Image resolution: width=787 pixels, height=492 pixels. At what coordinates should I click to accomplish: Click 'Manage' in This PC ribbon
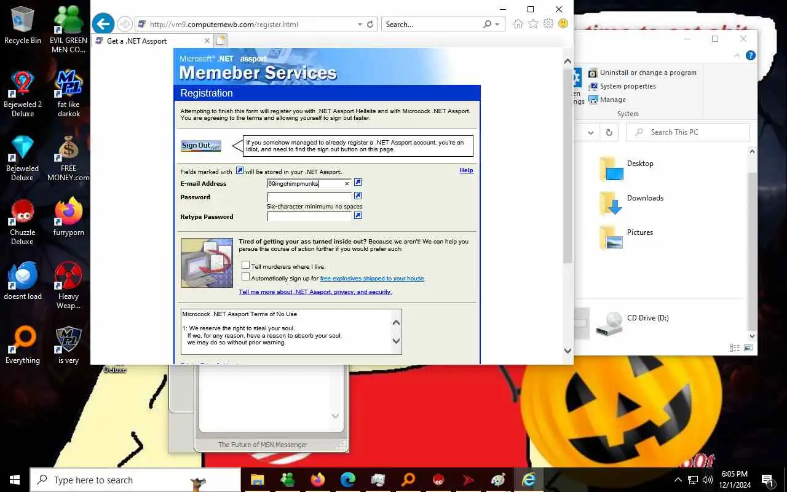coord(607,100)
